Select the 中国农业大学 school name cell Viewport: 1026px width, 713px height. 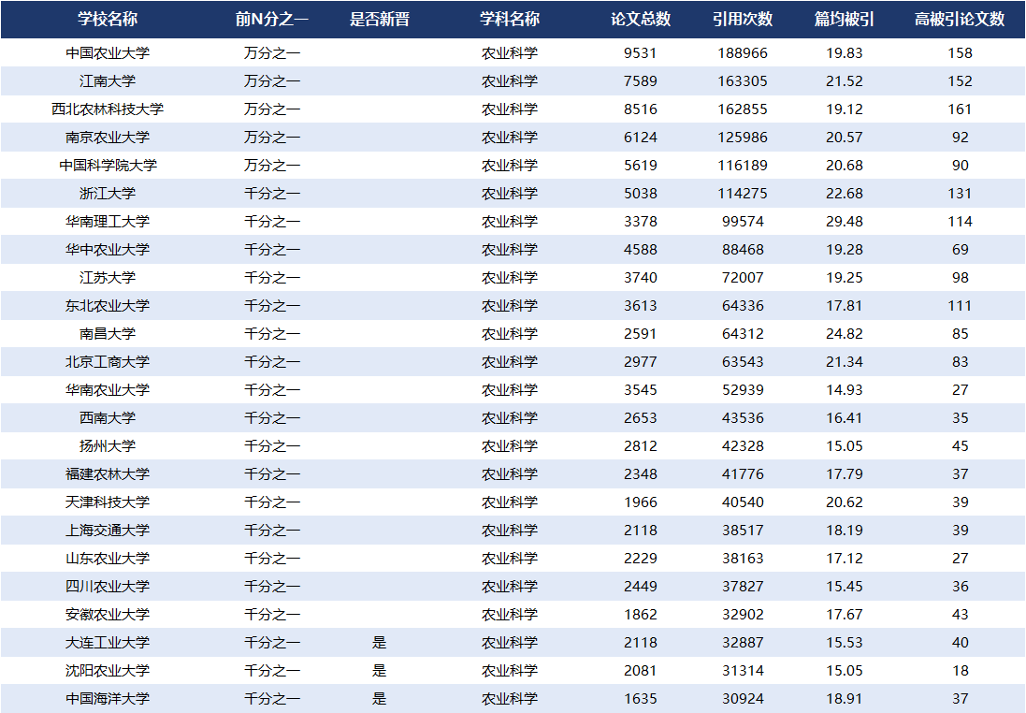tap(108, 53)
